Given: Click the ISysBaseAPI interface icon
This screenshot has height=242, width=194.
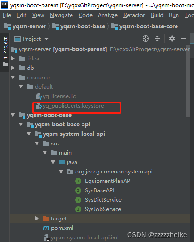Looking at the screenshot, I should 78,190.
